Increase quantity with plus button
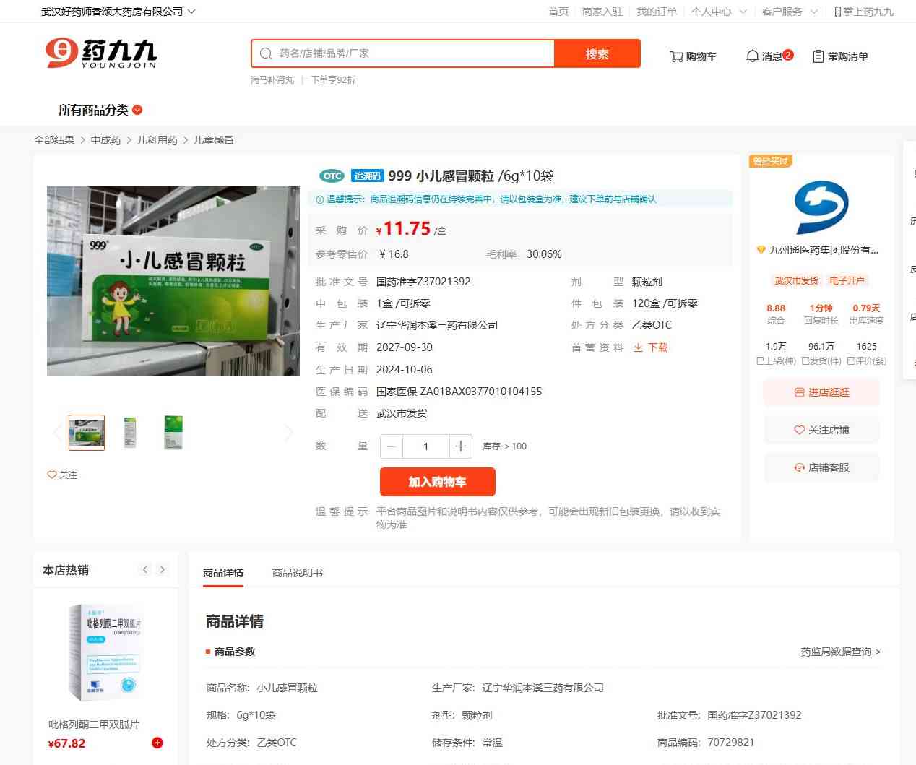 pyautogui.click(x=460, y=446)
